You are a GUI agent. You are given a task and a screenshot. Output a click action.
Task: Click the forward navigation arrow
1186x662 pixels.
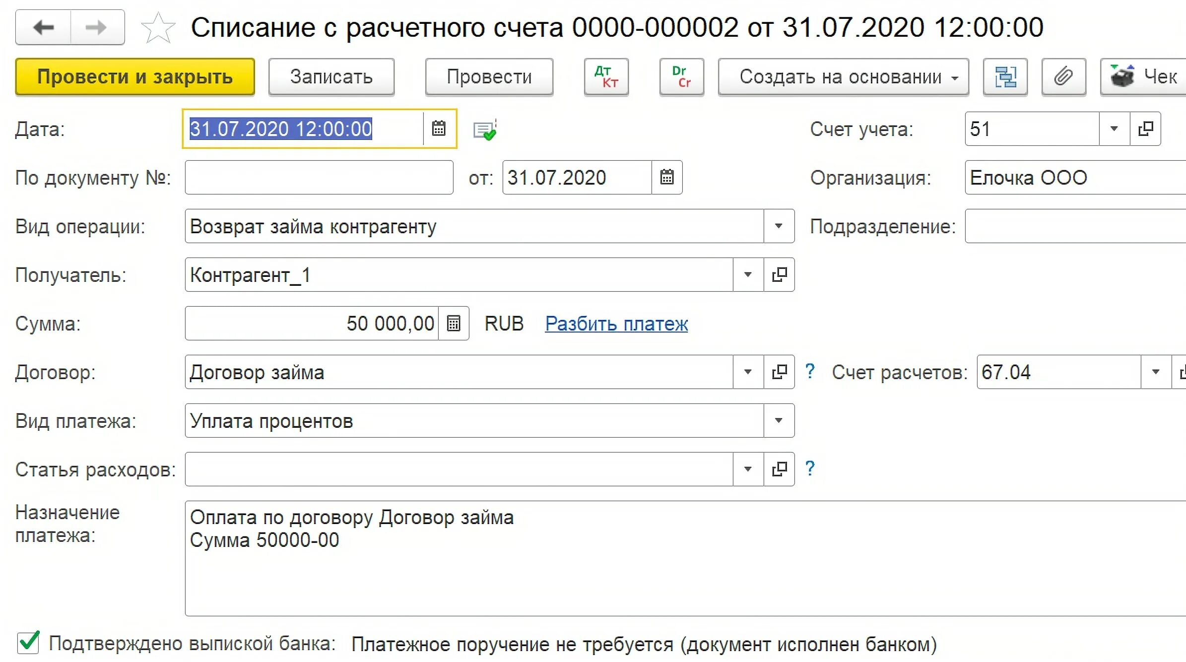(97, 27)
